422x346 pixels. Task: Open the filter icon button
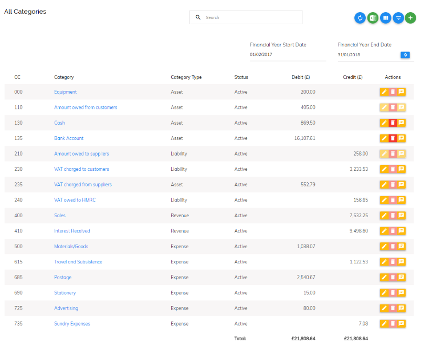398,18
